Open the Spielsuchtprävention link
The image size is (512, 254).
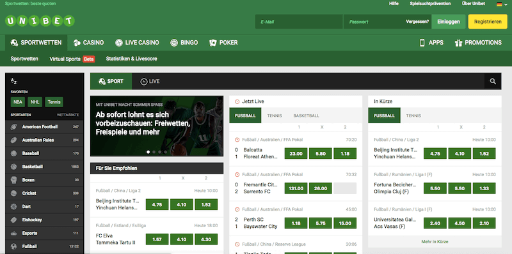[x=430, y=4]
